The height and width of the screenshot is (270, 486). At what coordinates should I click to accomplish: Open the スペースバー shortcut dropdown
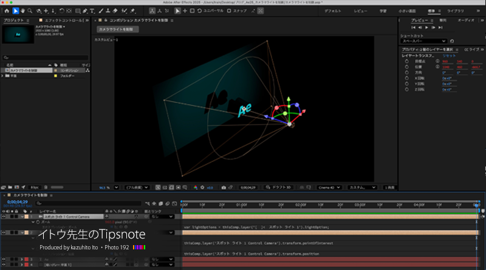pos(424,41)
